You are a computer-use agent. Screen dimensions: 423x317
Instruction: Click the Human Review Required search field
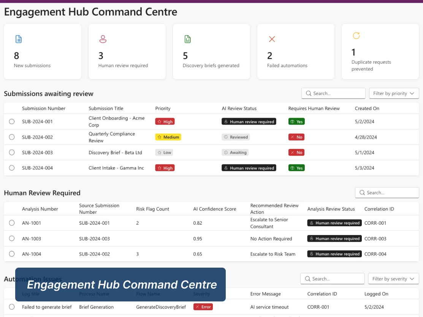[387, 193]
